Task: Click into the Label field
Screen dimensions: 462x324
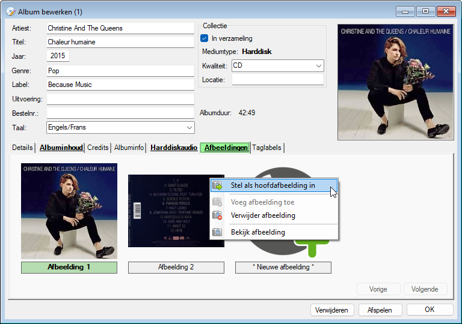Action: pyautogui.click(x=120, y=85)
